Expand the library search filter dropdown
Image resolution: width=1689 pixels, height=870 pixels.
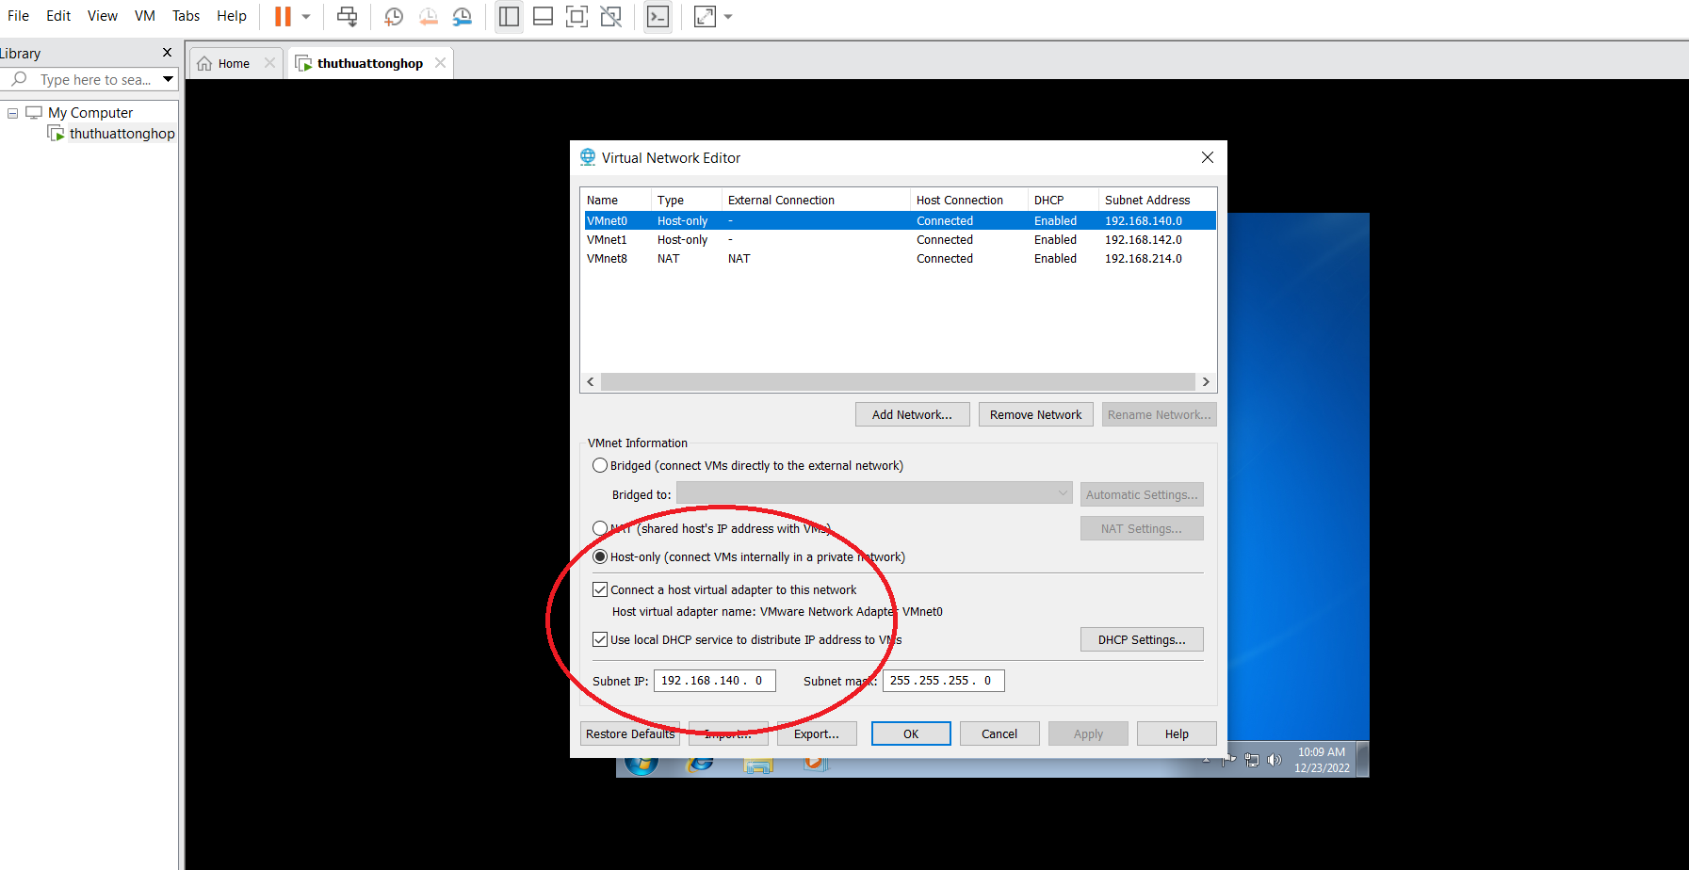168,79
